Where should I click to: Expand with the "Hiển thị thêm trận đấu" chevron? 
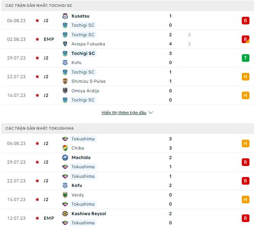151,113
